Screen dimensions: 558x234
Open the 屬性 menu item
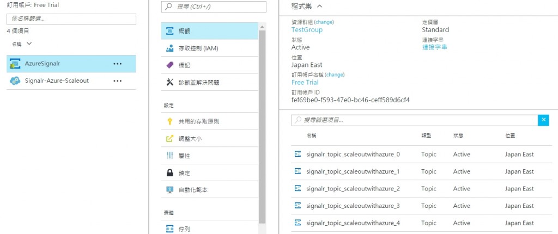tap(209, 156)
